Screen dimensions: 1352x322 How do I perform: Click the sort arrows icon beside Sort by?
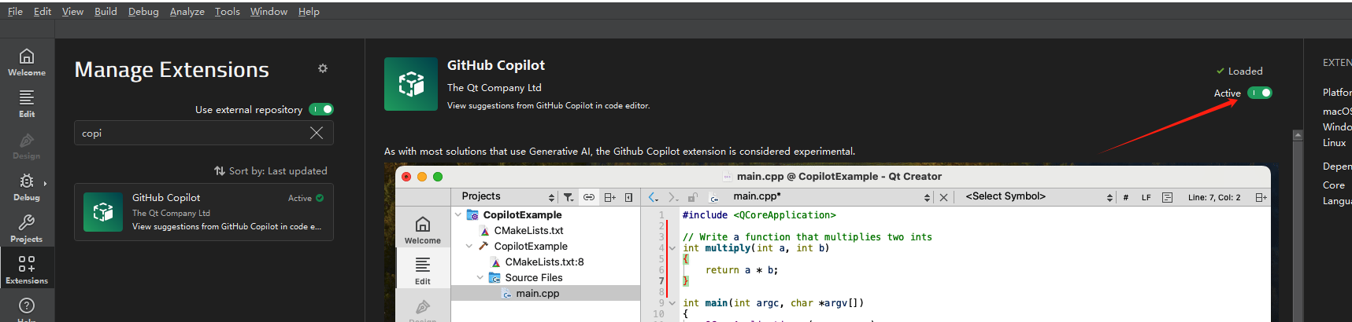220,170
